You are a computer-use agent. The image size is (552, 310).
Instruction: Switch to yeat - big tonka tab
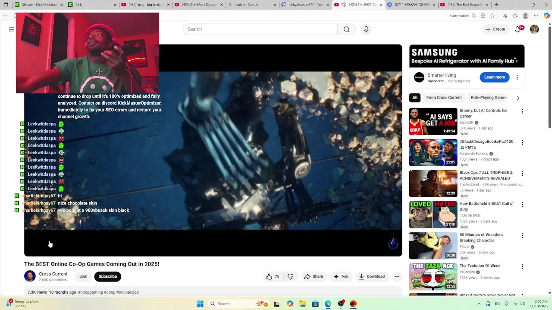pyautogui.click(x=145, y=5)
